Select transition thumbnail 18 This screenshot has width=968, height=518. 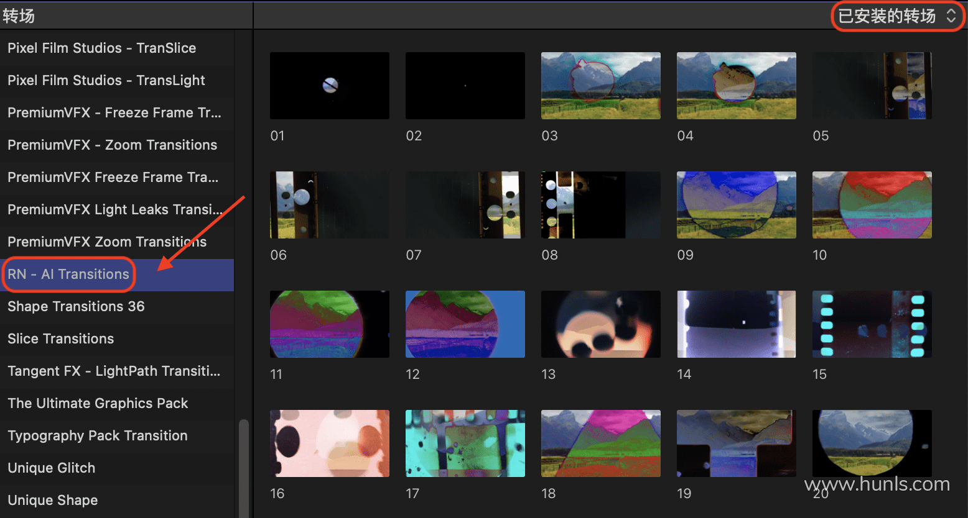pyautogui.click(x=601, y=443)
